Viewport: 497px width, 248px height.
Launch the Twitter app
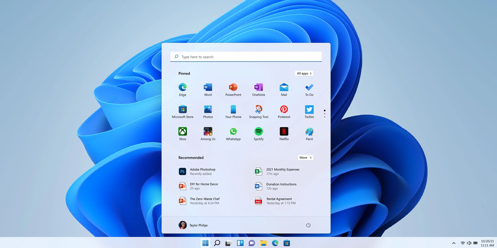point(309,112)
